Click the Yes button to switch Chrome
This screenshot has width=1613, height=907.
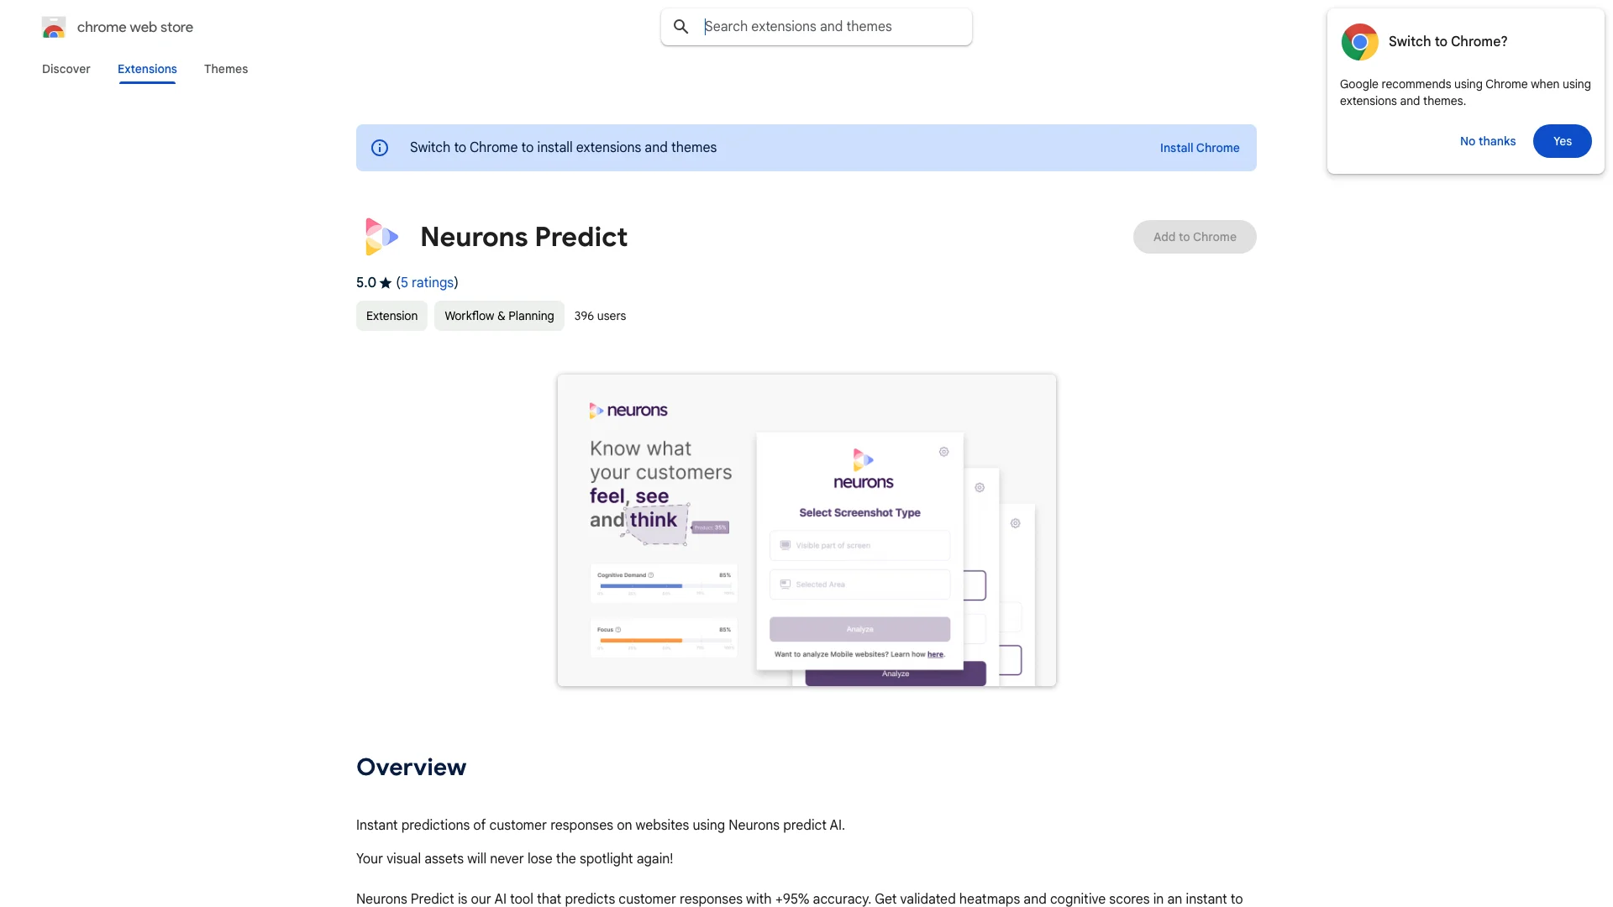tap(1562, 140)
